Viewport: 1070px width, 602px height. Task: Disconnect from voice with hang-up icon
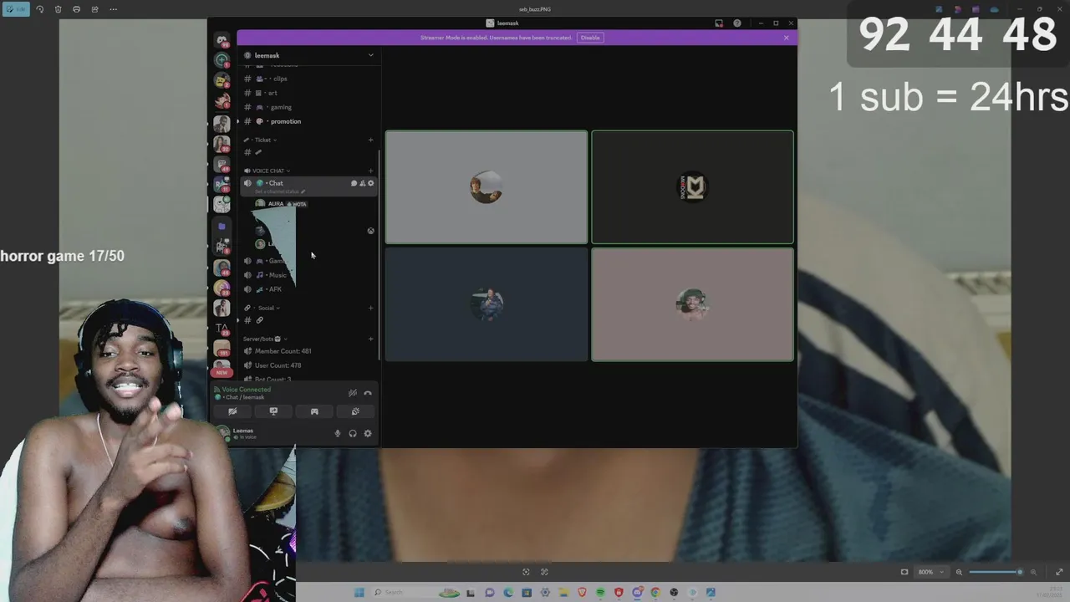tap(368, 393)
